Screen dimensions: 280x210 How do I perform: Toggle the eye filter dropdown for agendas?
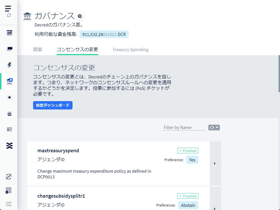pos(214,128)
